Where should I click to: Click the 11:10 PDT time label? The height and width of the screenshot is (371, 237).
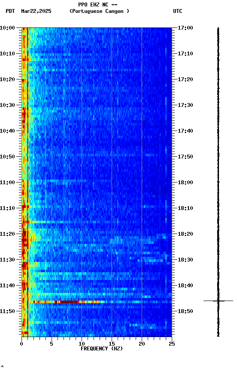point(7,208)
